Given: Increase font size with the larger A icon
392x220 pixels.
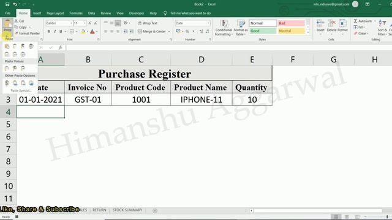Looking at the screenshot, I should tap(90, 23).
